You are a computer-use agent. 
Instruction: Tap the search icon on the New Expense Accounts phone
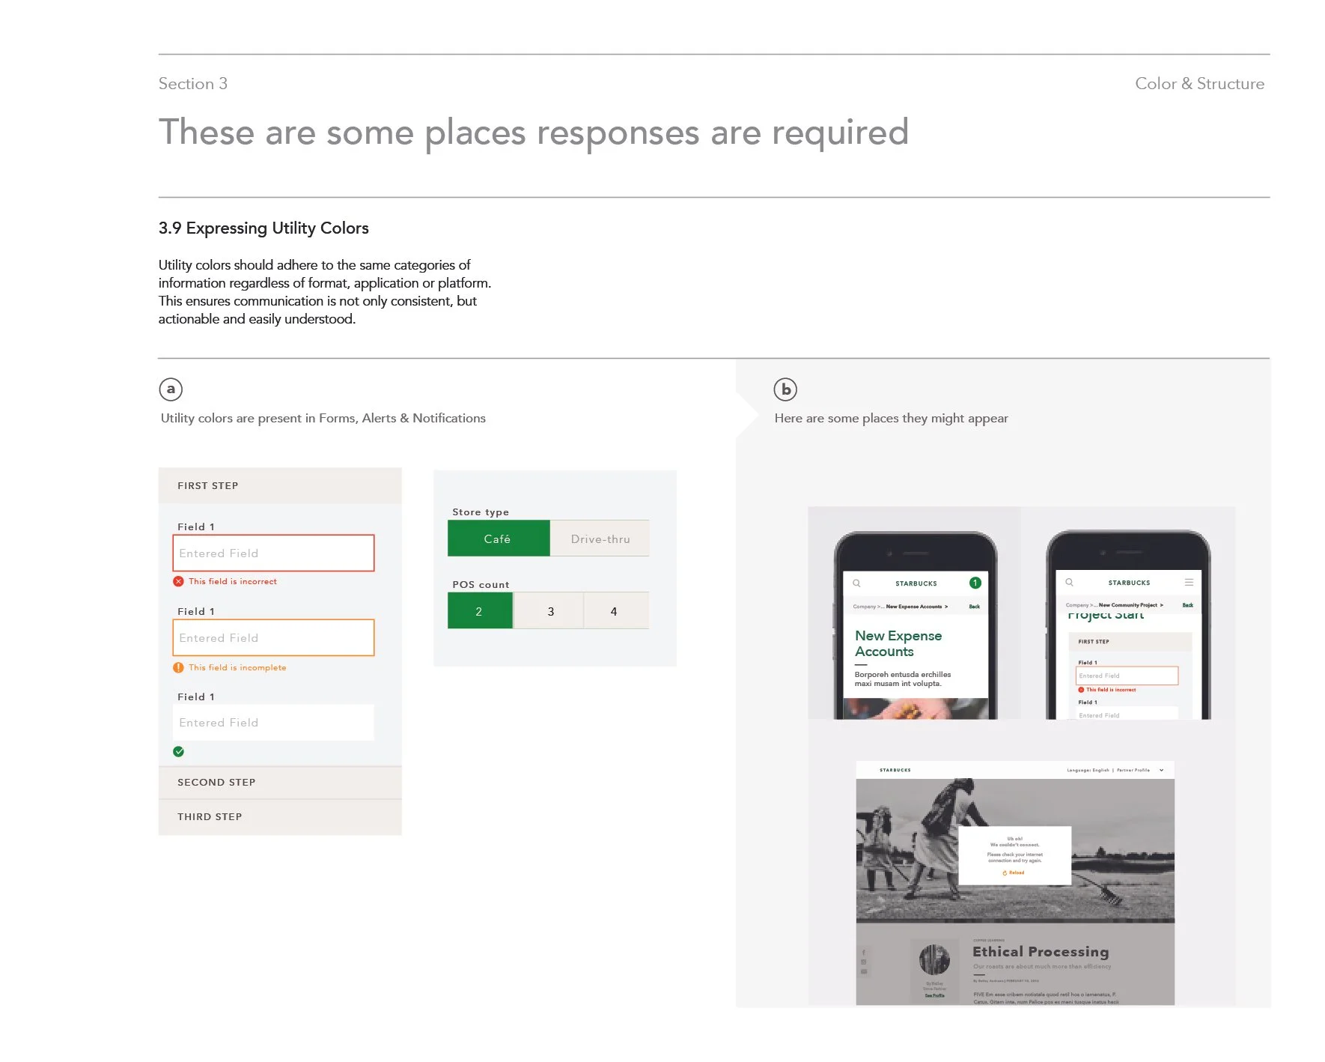(856, 583)
